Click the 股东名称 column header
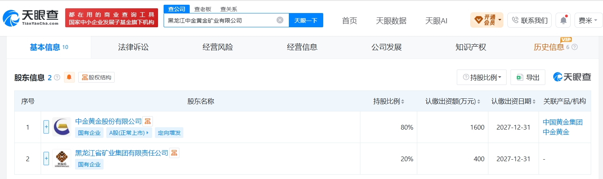603x179 pixels. click(200, 101)
